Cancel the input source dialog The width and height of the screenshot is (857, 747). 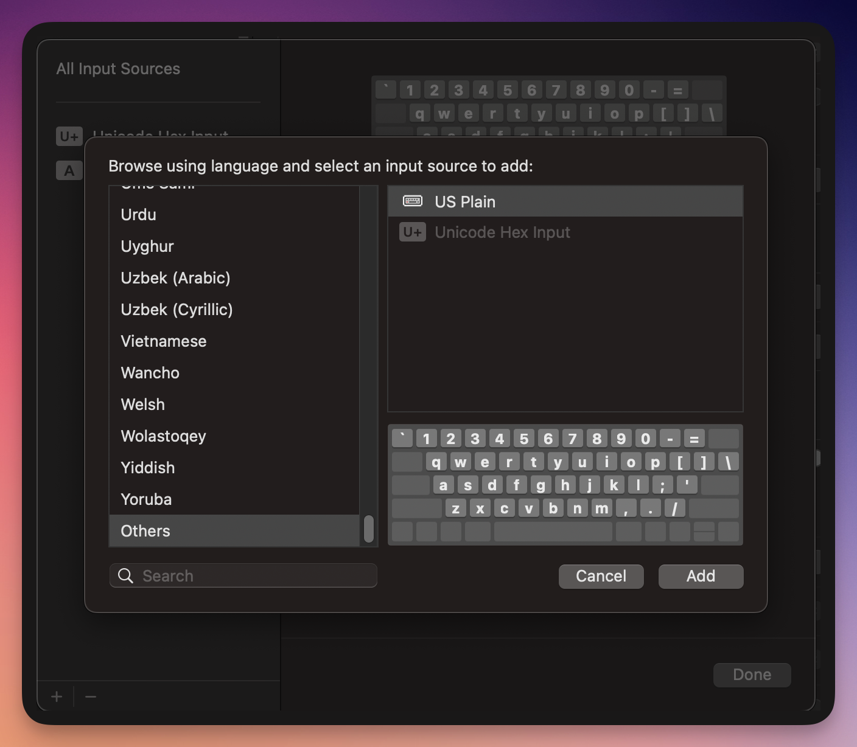click(x=601, y=576)
